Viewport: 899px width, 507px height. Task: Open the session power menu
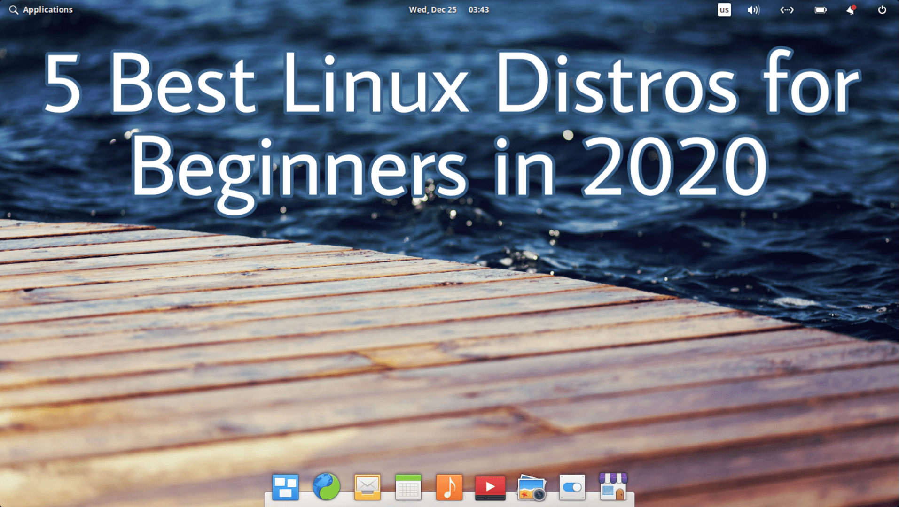pos(882,9)
